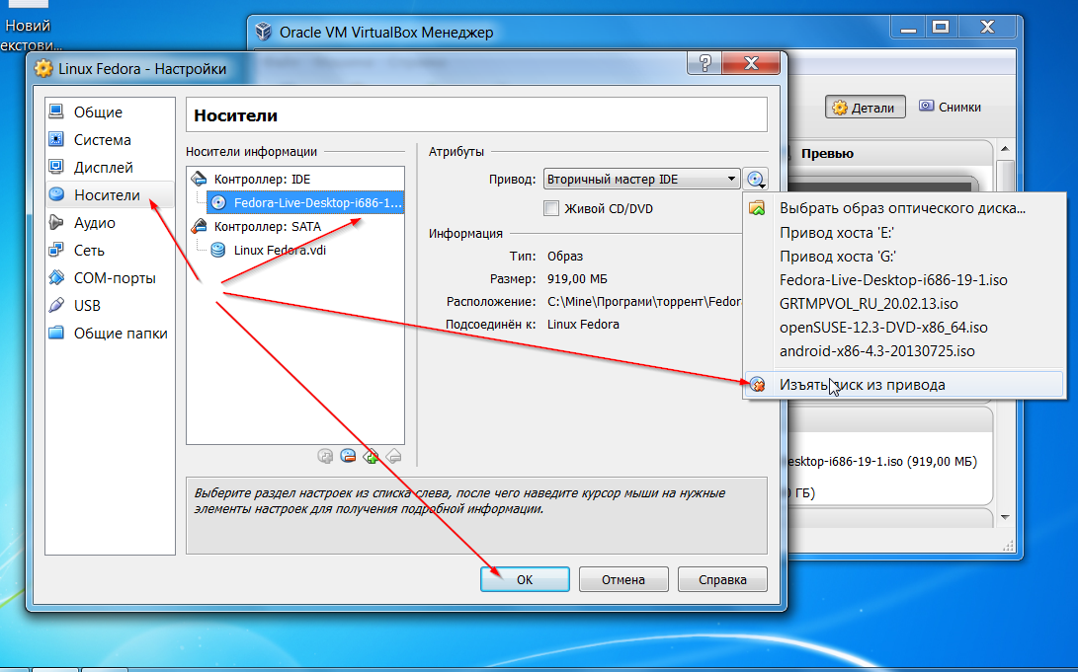Select Контроллер: IDE in the storage tree
The image size is (1078, 672).
coord(262,180)
